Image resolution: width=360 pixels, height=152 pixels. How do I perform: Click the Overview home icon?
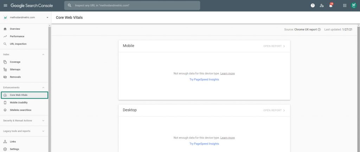pyautogui.click(x=5, y=29)
